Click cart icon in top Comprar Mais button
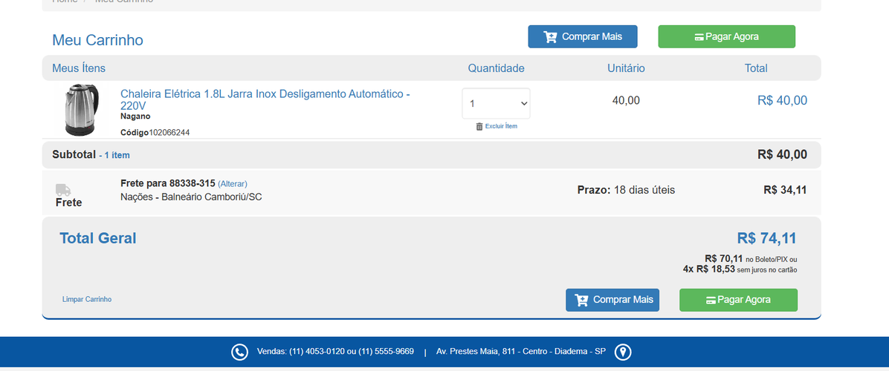889x371 pixels. [550, 37]
